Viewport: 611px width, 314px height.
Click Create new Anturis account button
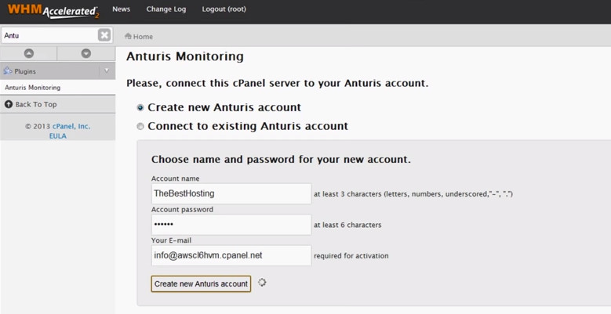(201, 283)
